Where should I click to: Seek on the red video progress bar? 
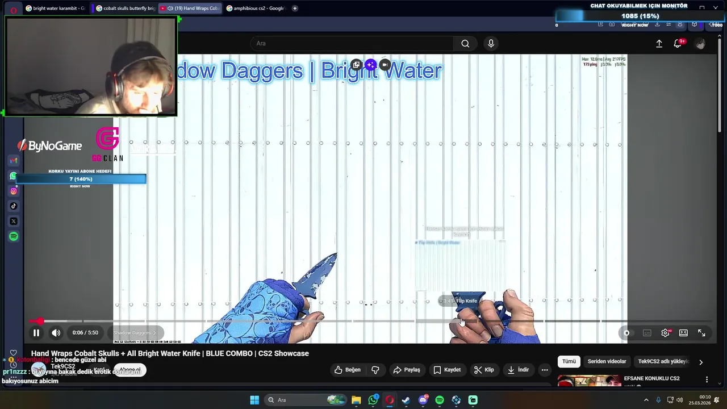coord(369,321)
